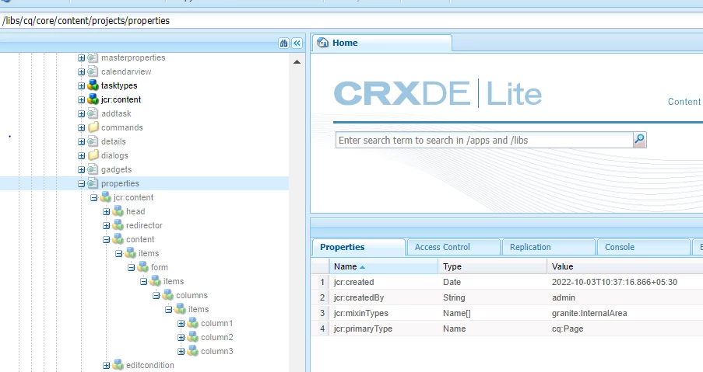This screenshot has width=703, height=372.
Task: Click the admin value cell
Action: pyautogui.click(x=563, y=297)
